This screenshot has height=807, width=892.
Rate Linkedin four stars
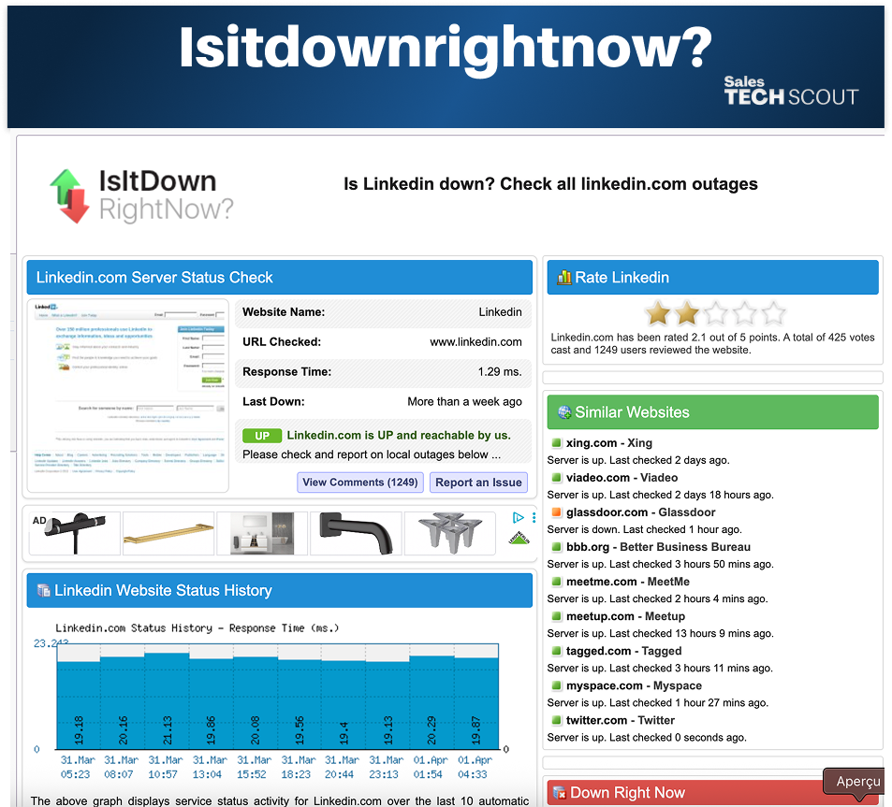point(745,313)
